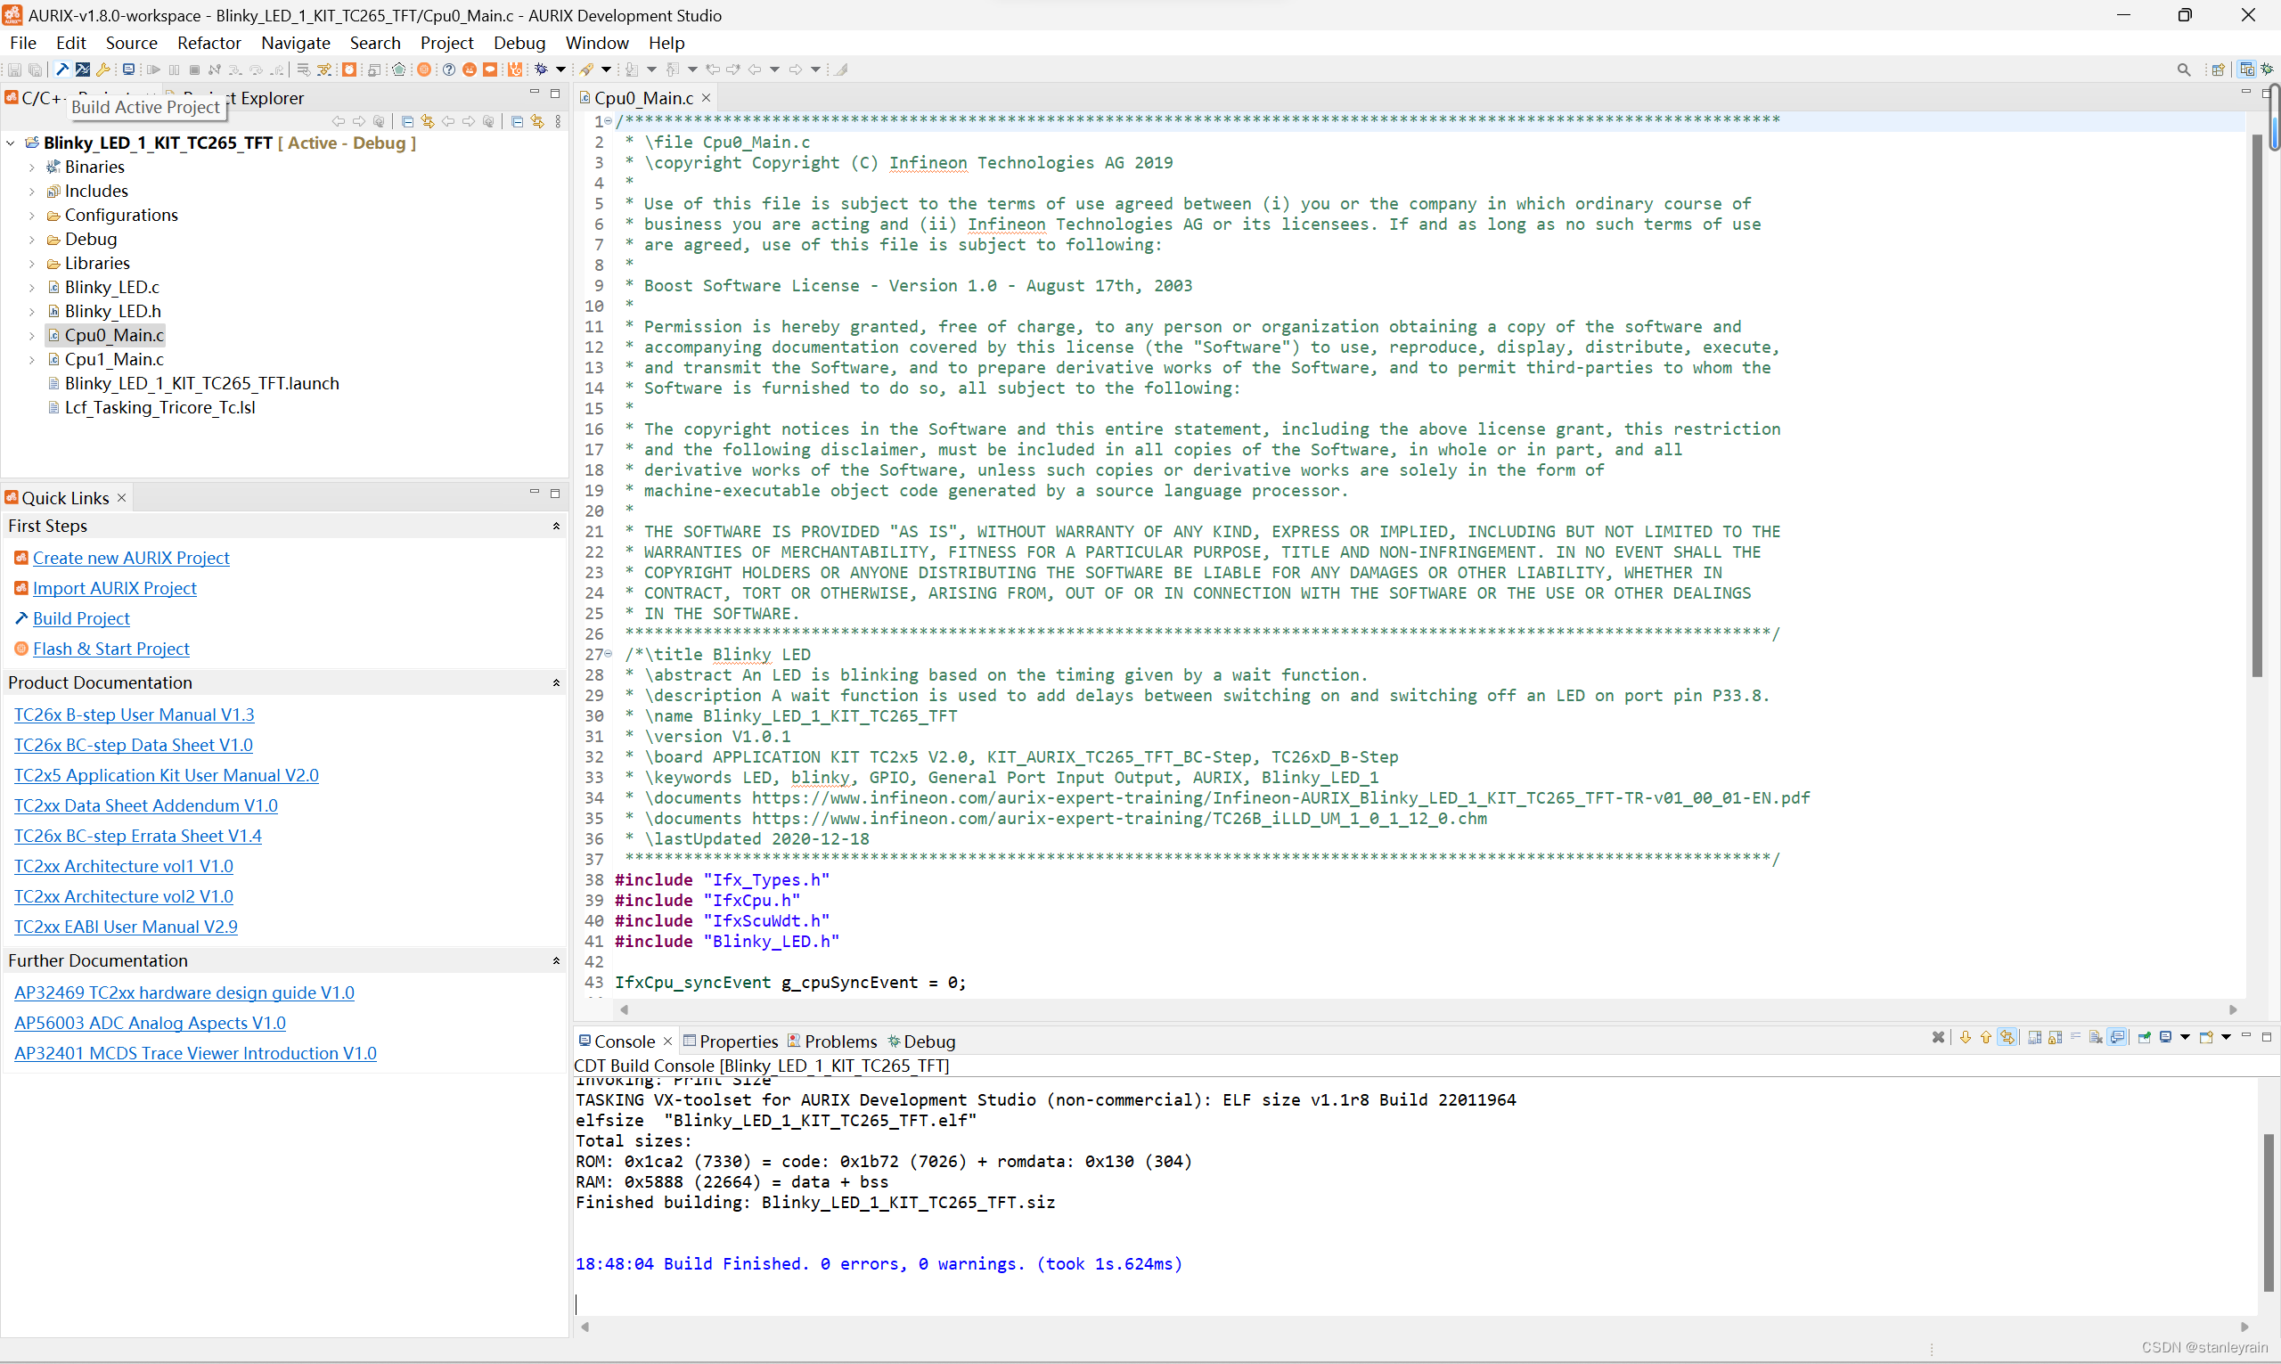Screen dimensions: 2281x1364
Task: Click the editor vertical scrollbar thumb
Action: pyautogui.click(x=2256, y=404)
